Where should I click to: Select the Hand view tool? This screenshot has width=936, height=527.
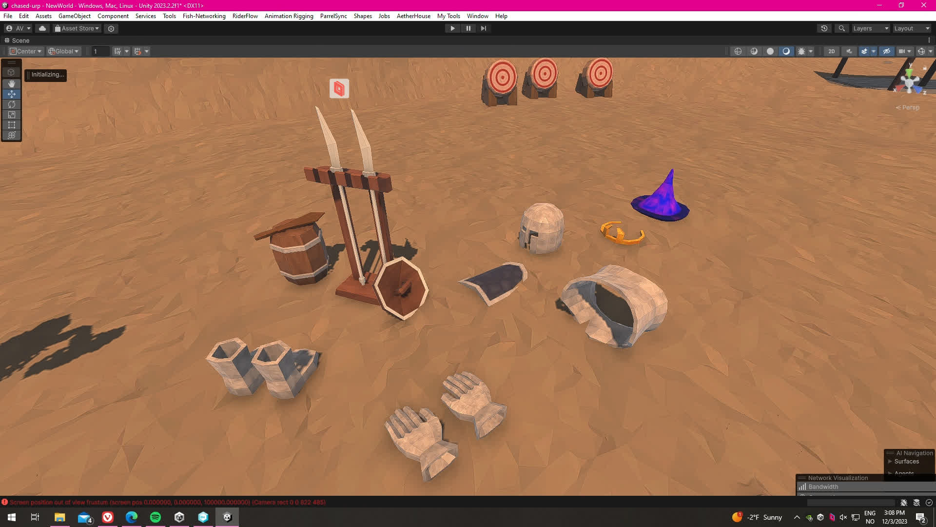pos(11,83)
